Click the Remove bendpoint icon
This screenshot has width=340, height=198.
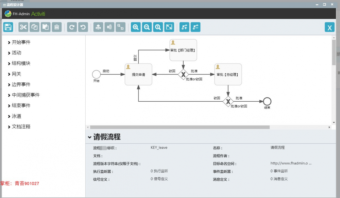(195, 27)
